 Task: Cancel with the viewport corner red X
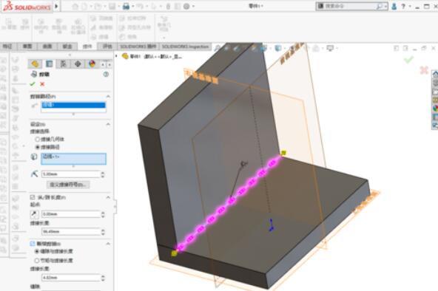click(x=424, y=70)
